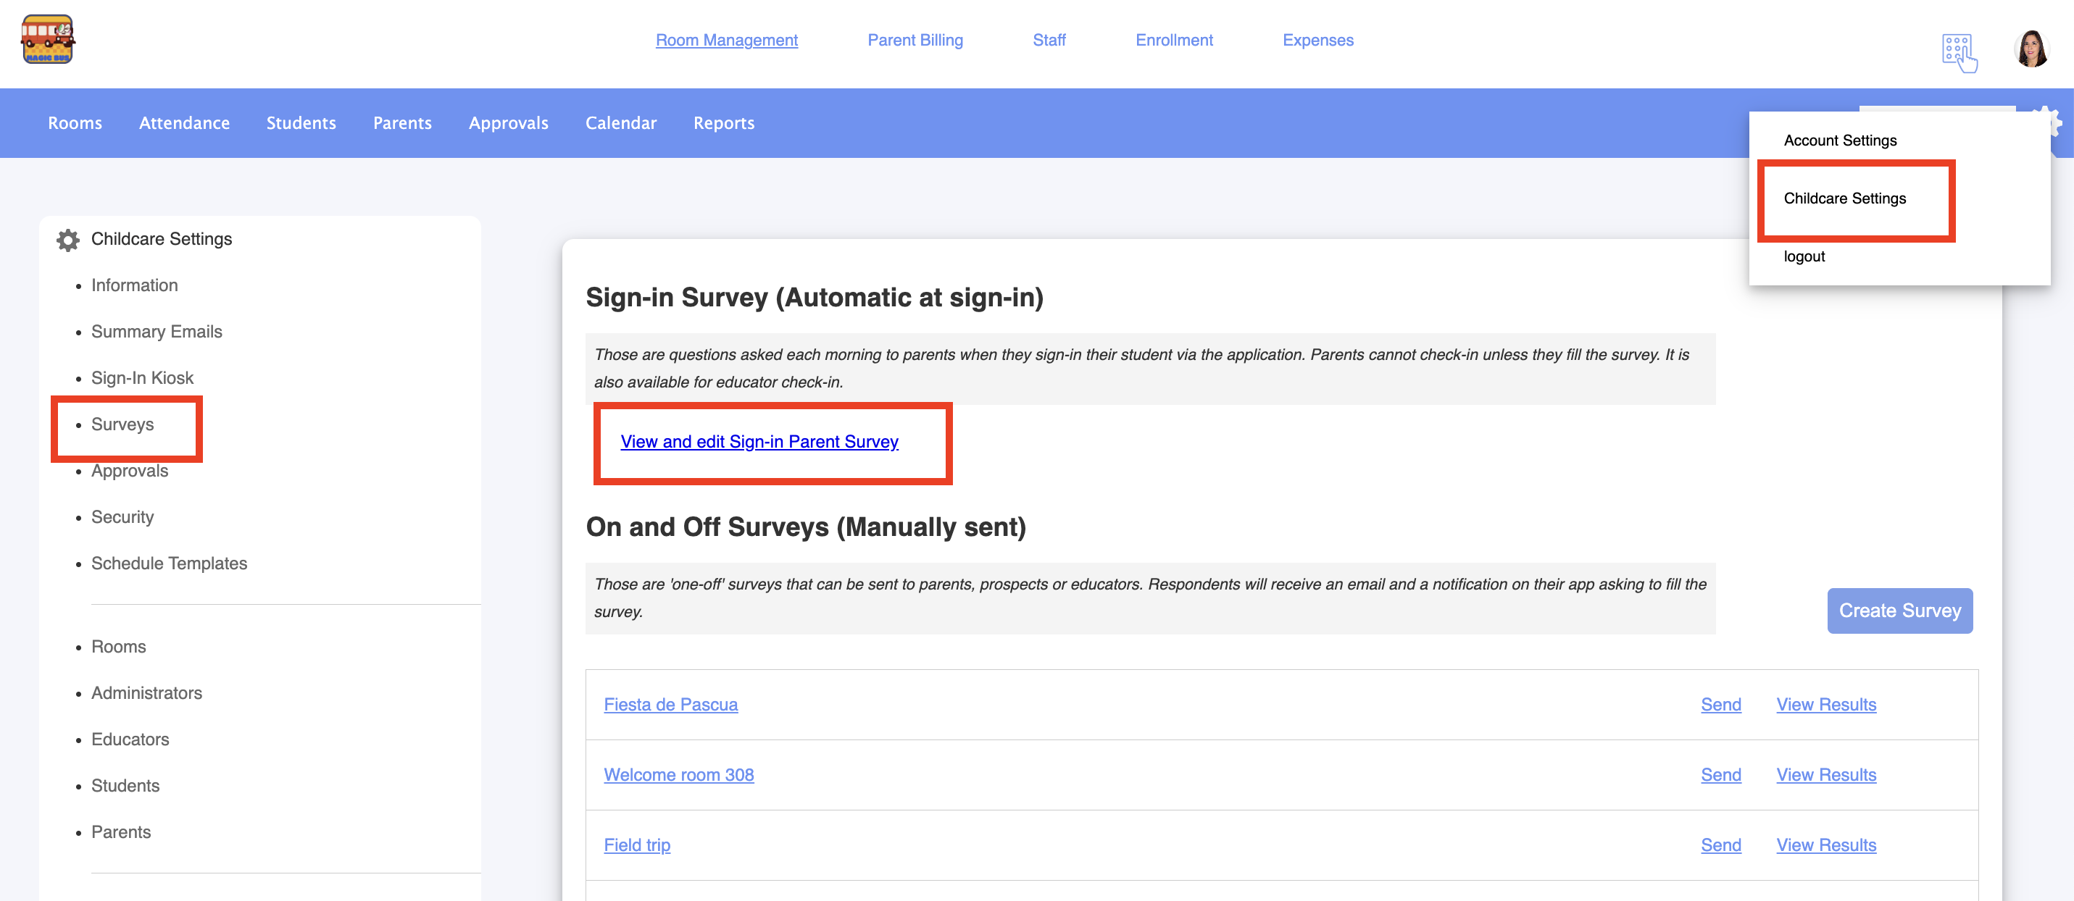Image resolution: width=2074 pixels, height=901 pixels.
Task: Open Sign-In Kiosk settings
Action: tap(143, 378)
